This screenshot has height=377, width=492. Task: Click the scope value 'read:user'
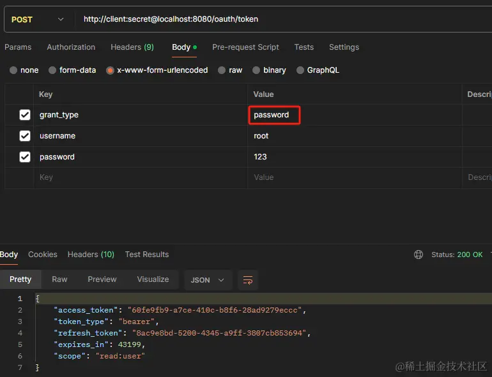[120, 356]
